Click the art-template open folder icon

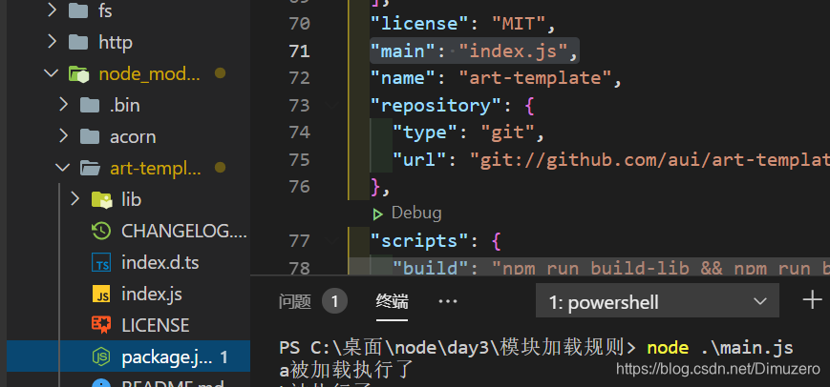tap(90, 168)
